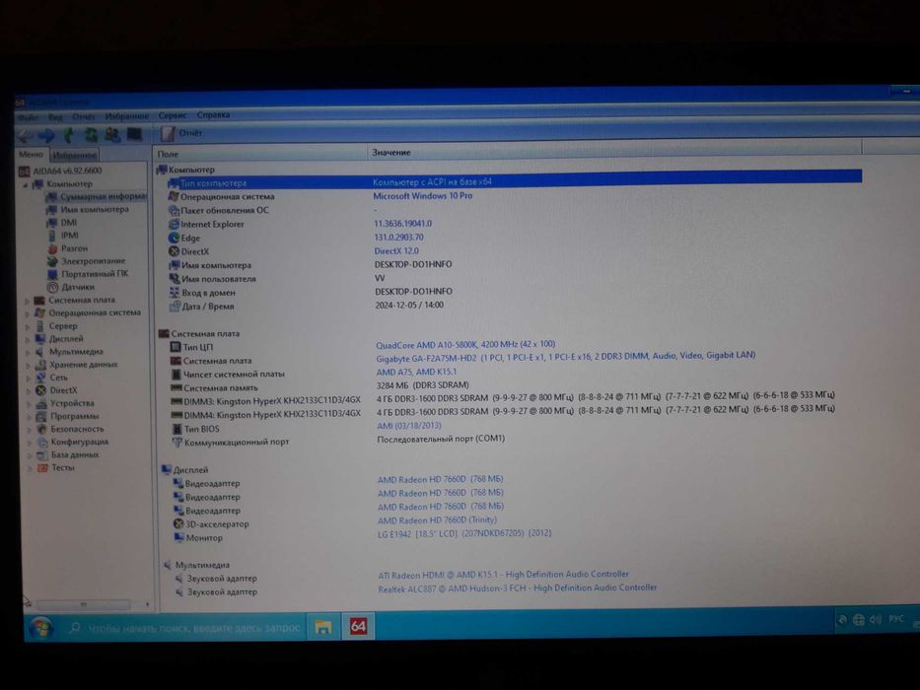
Task: Open the Microsoft Windows 10 Pro link
Action: click(x=422, y=196)
